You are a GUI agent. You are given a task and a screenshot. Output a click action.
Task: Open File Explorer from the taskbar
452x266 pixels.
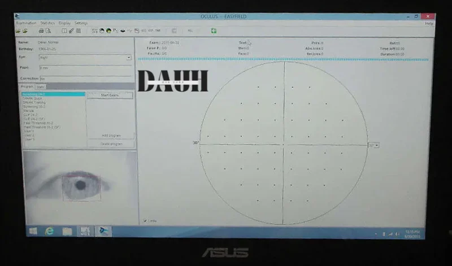(x=67, y=231)
